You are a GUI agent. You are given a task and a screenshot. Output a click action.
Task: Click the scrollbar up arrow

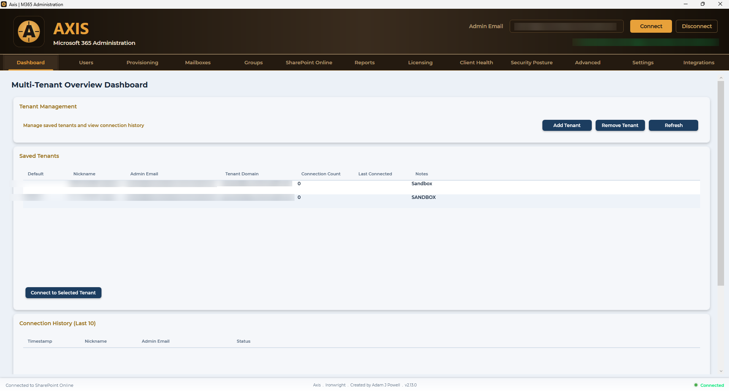[x=721, y=78]
